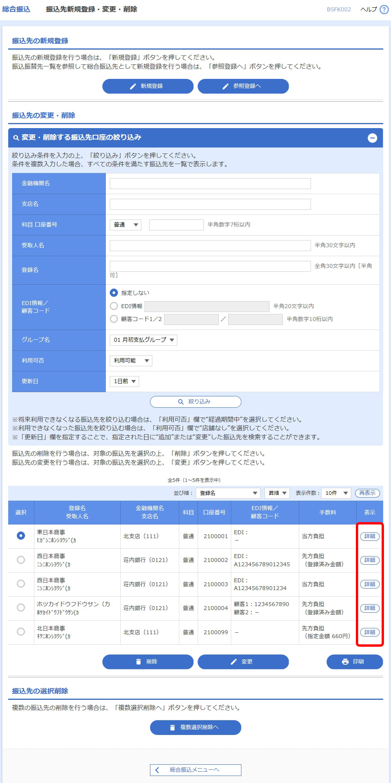391x783 pixels.
Task: Open the 並び順 登録名 sort dropdown
Action: 228,493
